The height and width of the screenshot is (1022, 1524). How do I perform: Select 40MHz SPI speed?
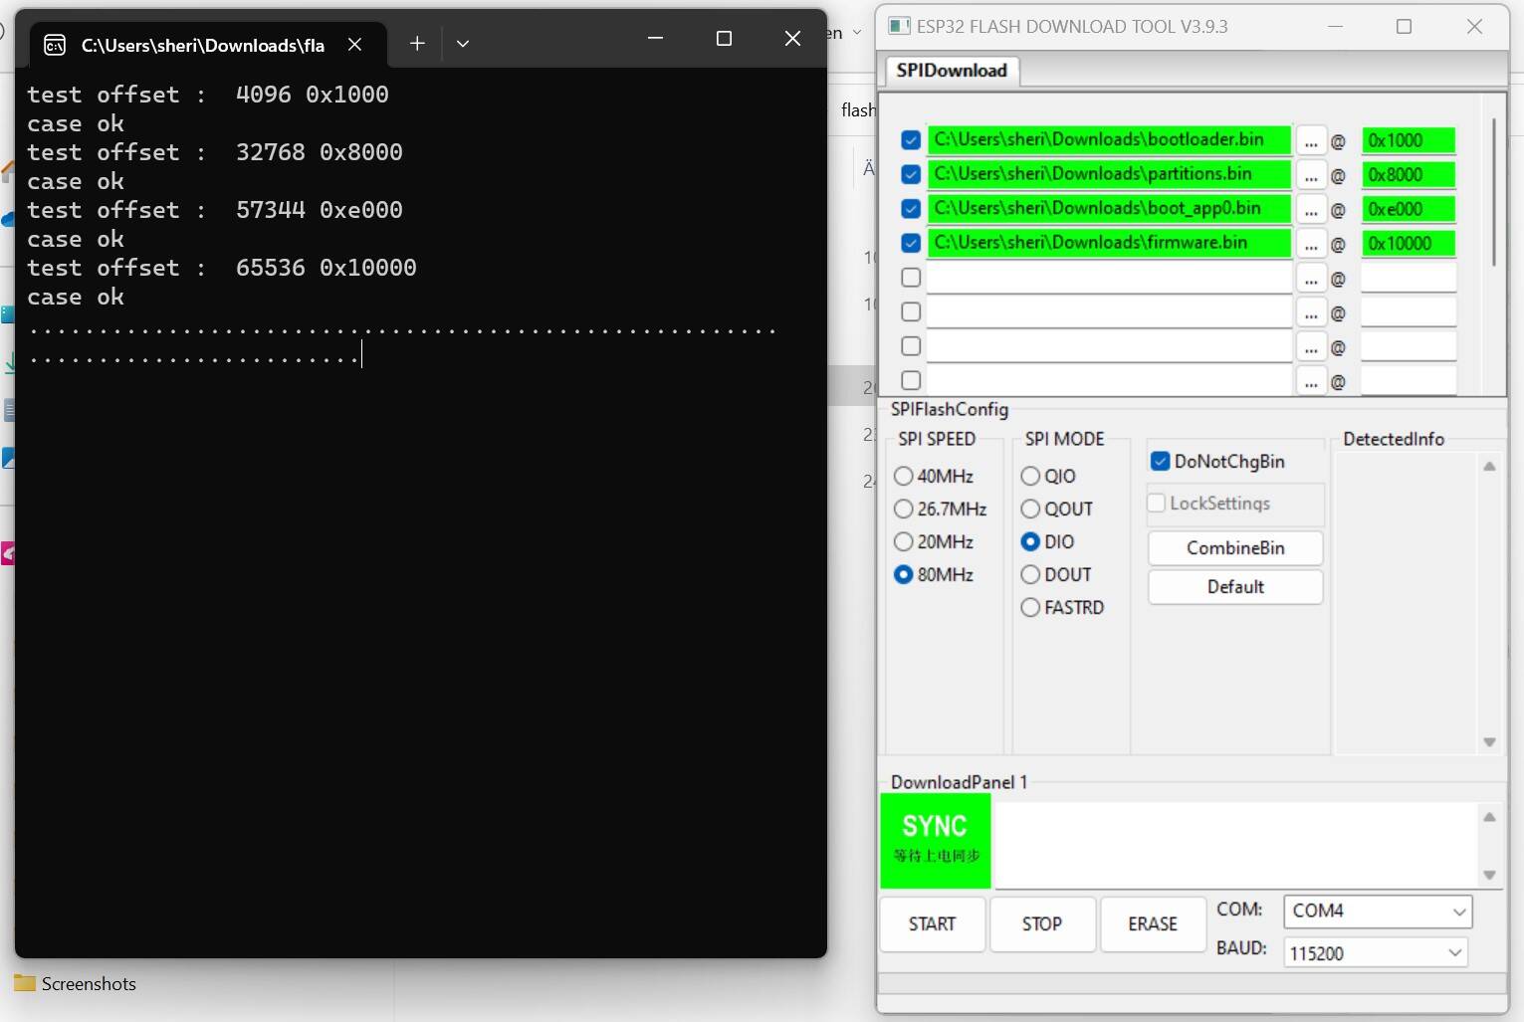934,476
